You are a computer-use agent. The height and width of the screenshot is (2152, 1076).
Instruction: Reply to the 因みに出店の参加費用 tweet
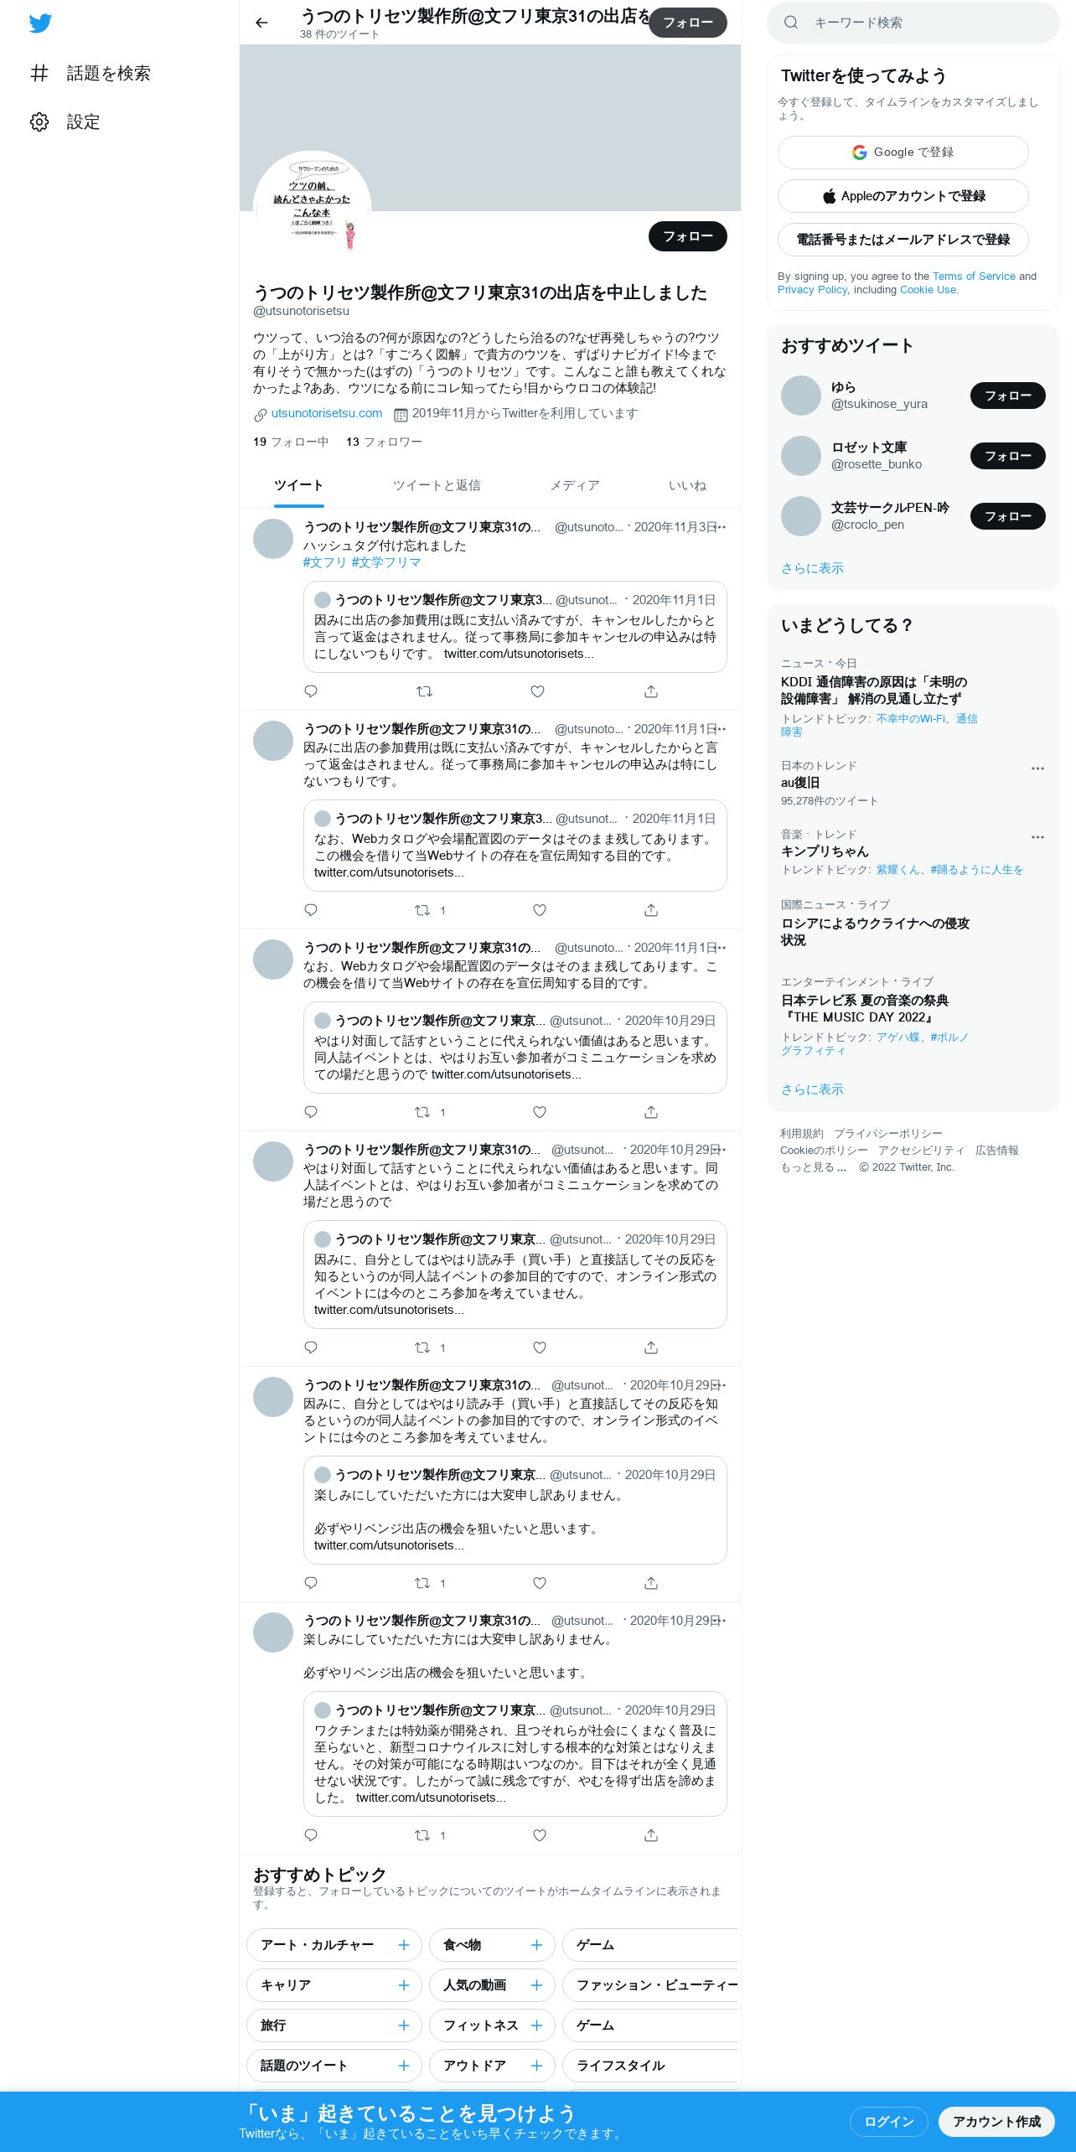[311, 910]
